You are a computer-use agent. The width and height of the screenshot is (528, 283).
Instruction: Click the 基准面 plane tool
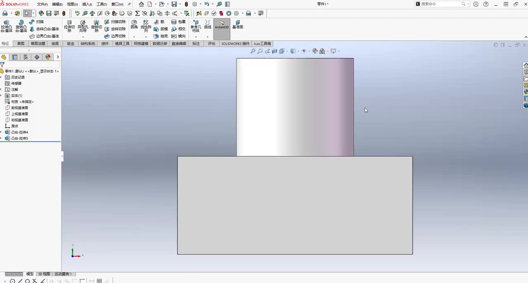(238, 24)
